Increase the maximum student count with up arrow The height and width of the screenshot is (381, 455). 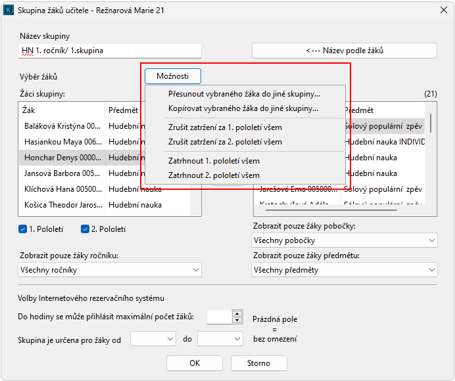pos(237,313)
